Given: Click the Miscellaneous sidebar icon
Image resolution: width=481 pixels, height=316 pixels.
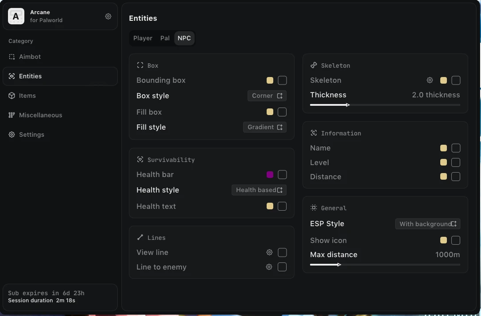Looking at the screenshot, I should click(x=12, y=115).
